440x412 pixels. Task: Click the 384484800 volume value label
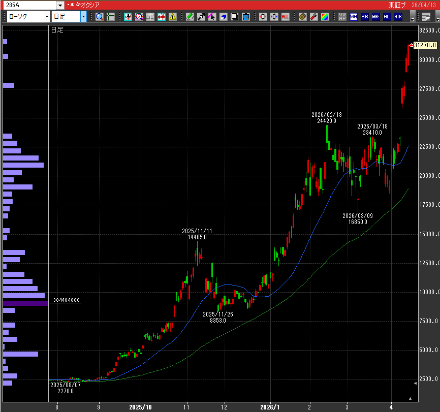click(66, 300)
